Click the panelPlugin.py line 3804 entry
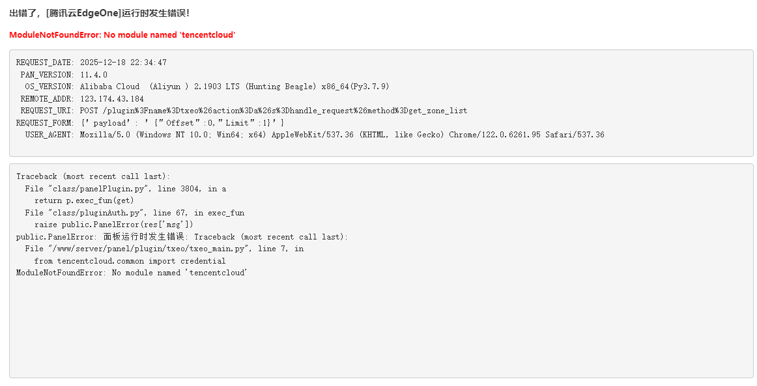 pyautogui.click(x=126, y=189)
